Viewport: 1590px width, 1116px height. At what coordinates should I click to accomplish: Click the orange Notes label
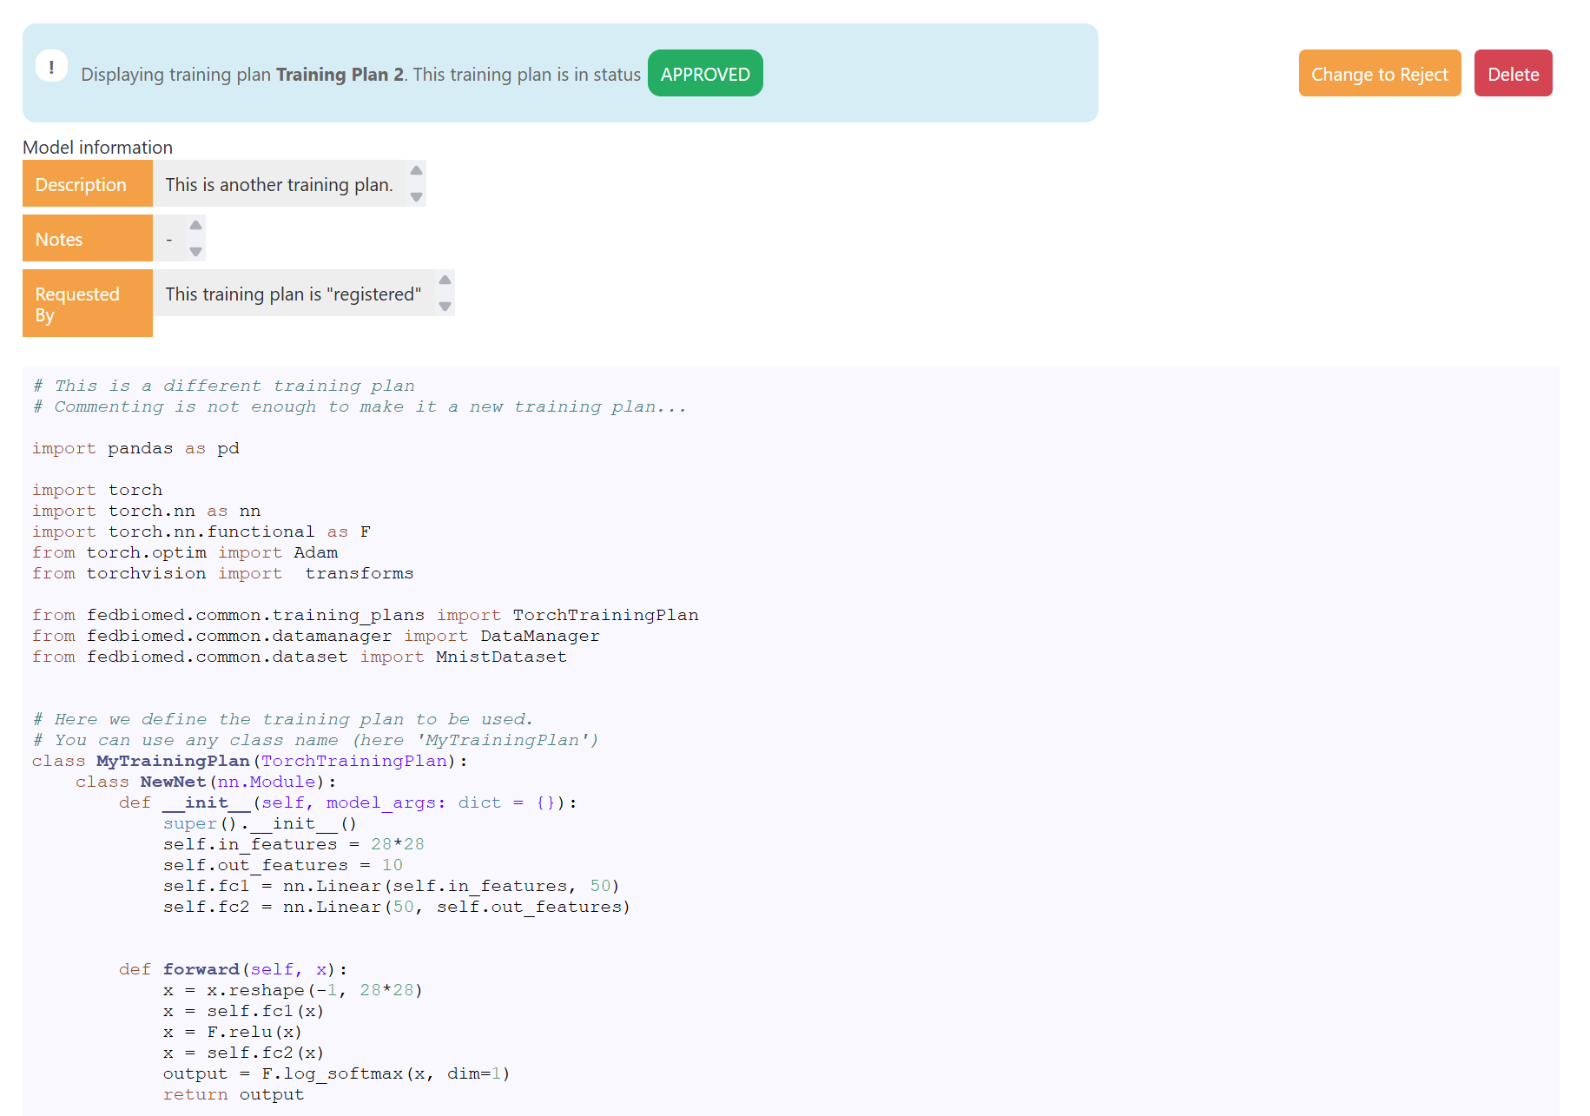pyautogui.click(x=88, y=238)
